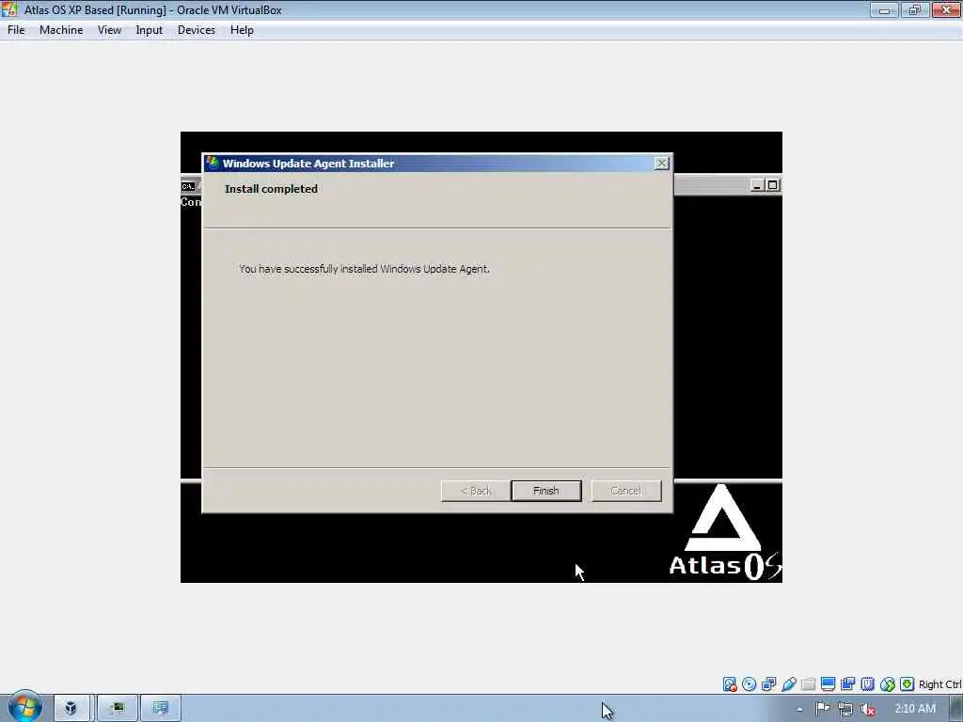Screen dimensions: 963x722
Task: Open the View menu
Action: tap(109, 30)
